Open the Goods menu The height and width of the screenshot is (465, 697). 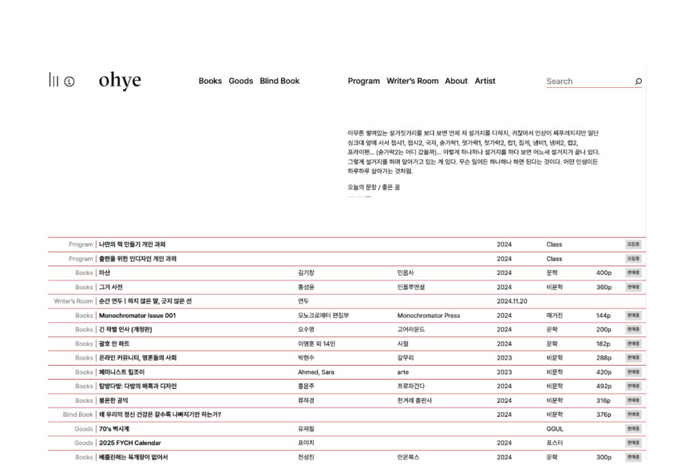(241, 81)
